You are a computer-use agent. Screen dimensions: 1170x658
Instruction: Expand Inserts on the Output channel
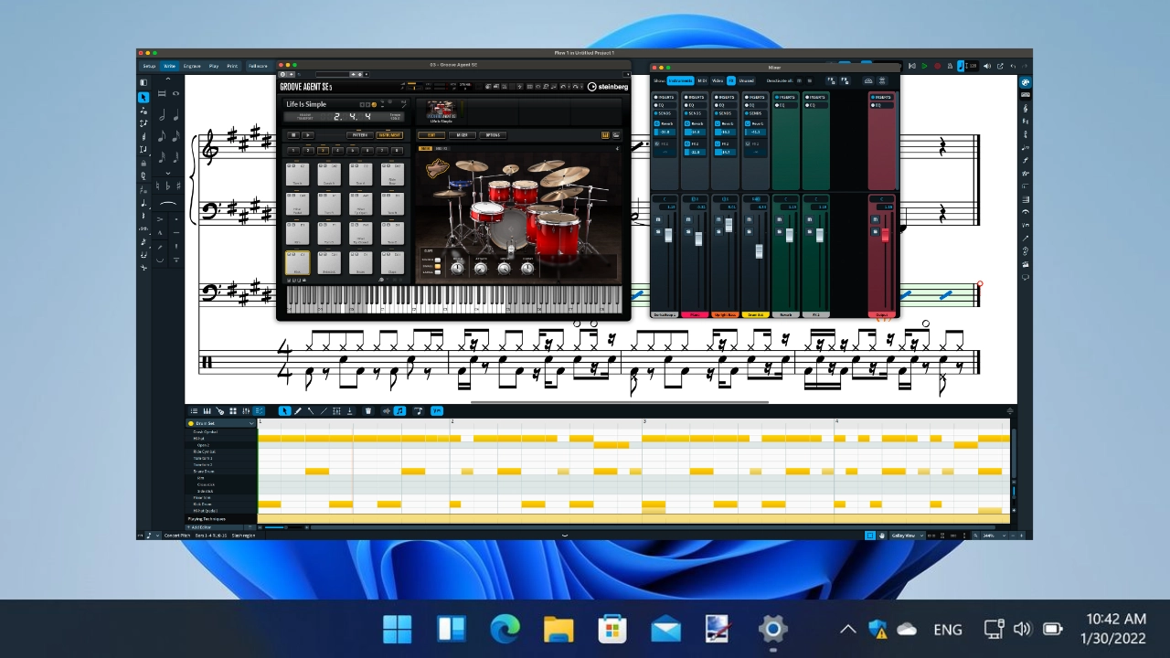click(881, 97)
